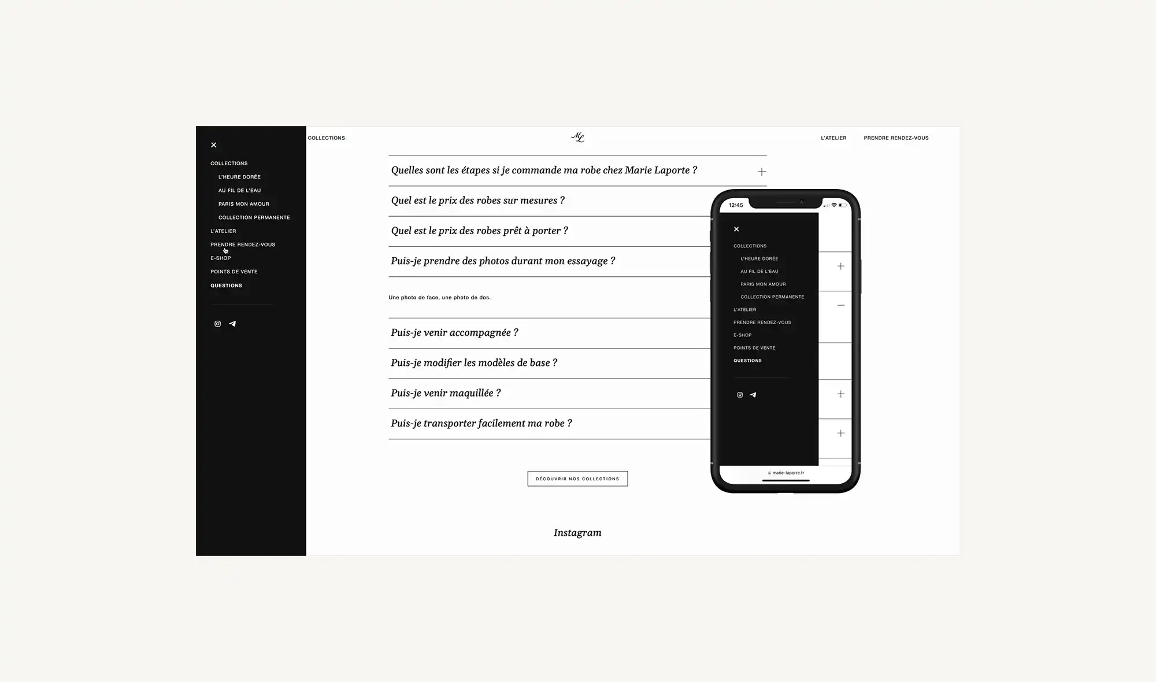Click 'DÉCOUVRIR NOS COLLECTIONS' button
Image resolution: width=1156 pixels, height=682 pixels.
pyautogui.click(x=577, y=478)
